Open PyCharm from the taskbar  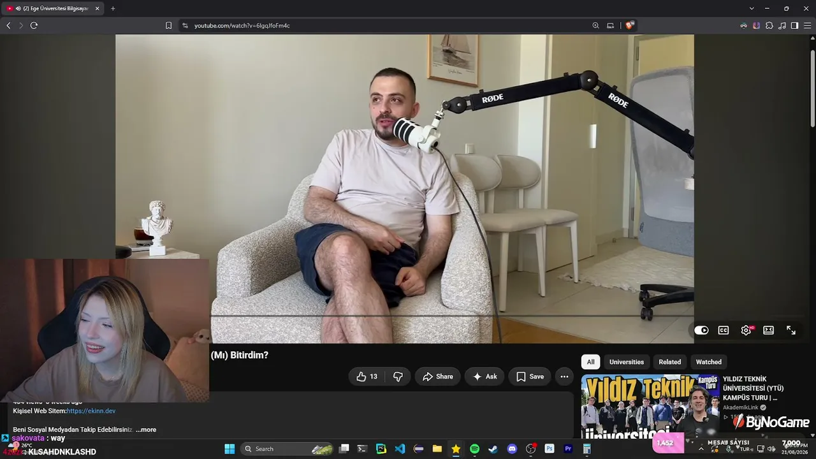(381, 449)
